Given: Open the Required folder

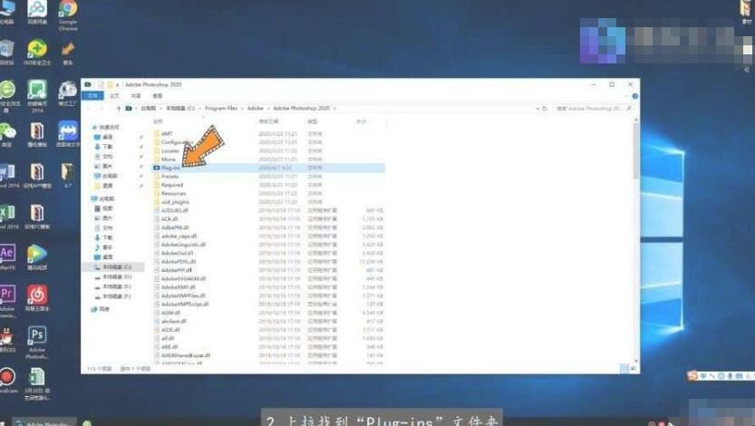Looking at the screenshot, I should tap(172, 185).
